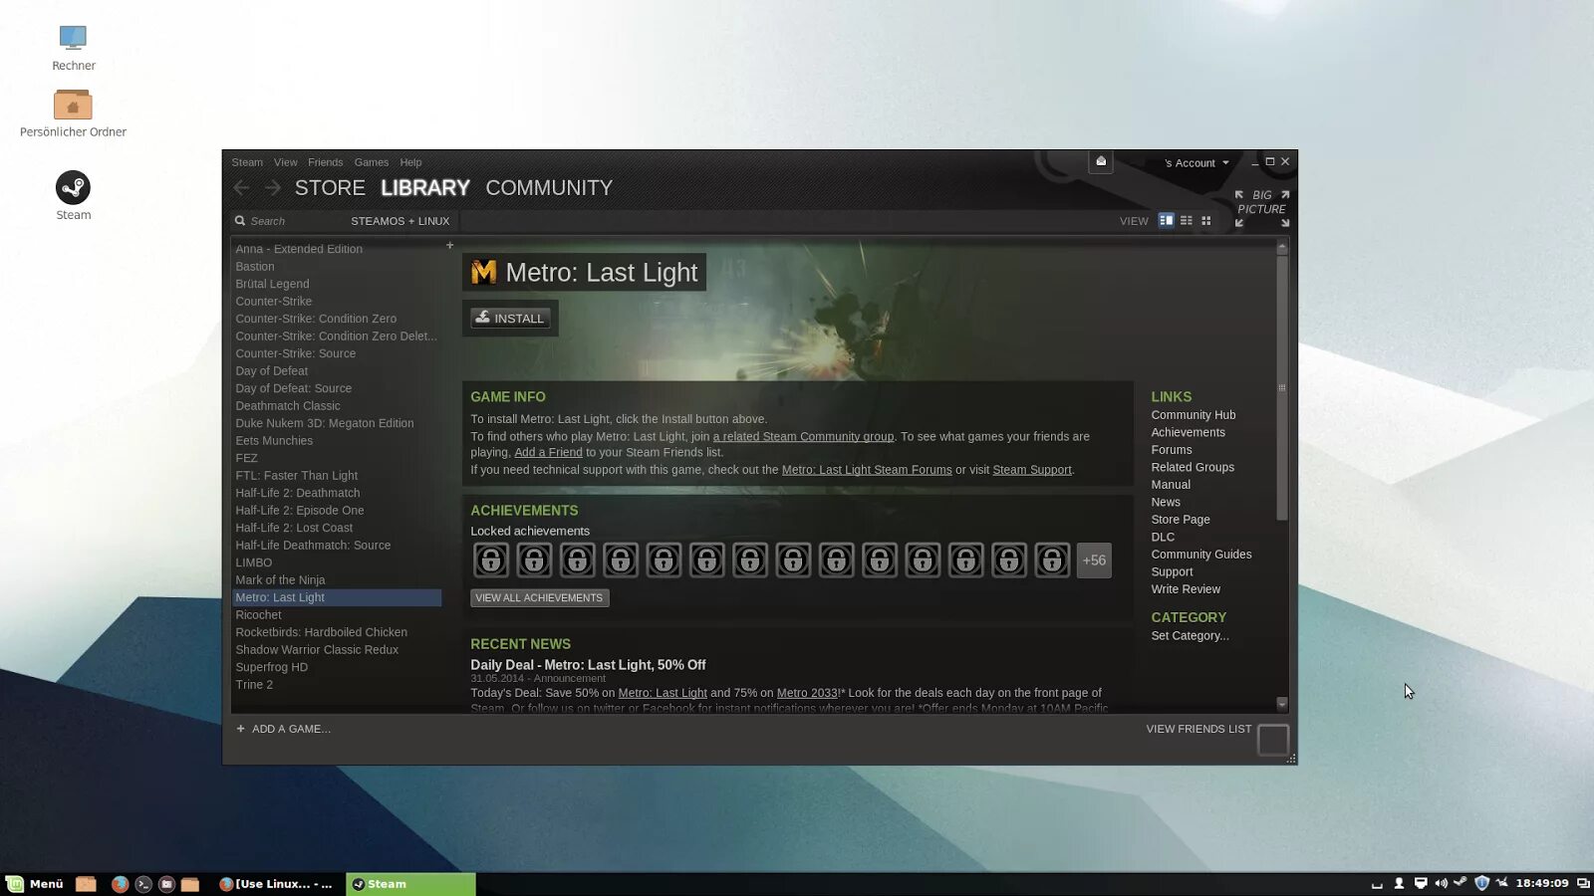
Task: Click the clock in the panel
Action: pos(1541,883)
